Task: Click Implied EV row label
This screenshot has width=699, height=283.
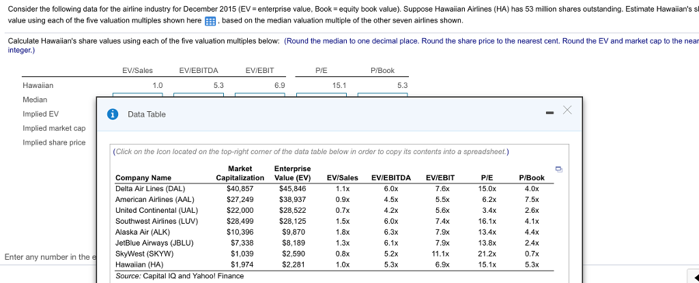Action: [x=40, y=114]
